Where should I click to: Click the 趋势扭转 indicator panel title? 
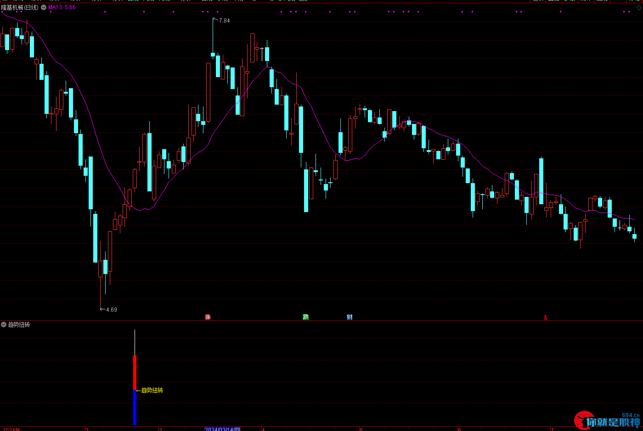pyautogui.click(x=19, y=325)
